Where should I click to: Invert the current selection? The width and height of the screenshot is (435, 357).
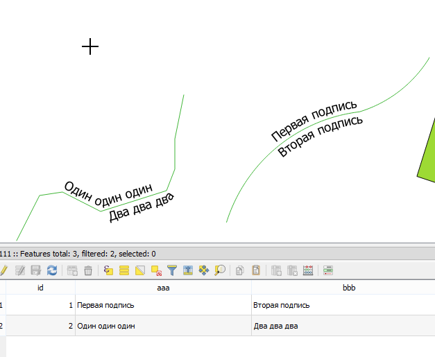[x=140, y=270]
